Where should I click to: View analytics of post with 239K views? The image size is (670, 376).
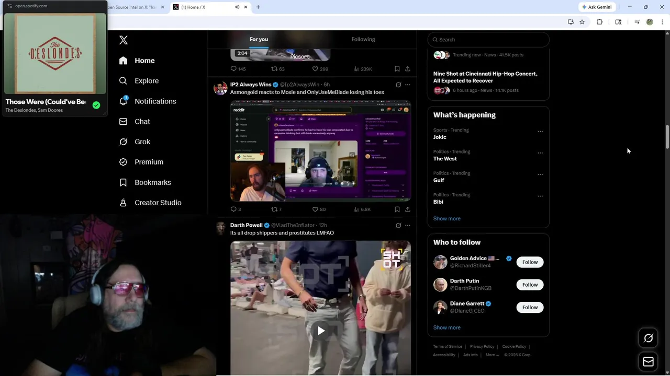(363, 69)
